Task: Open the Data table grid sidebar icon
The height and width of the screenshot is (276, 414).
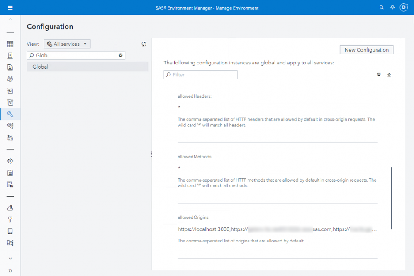Action: (10, 44)
